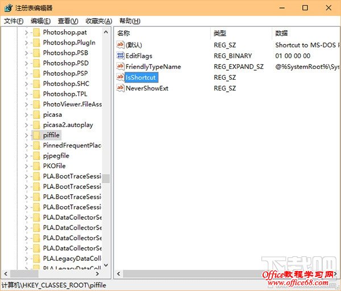Expand the picasa tree node
341x291 pixels.
coord(26,114)
